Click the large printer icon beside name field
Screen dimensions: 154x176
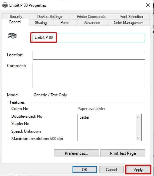coord(12,36)
